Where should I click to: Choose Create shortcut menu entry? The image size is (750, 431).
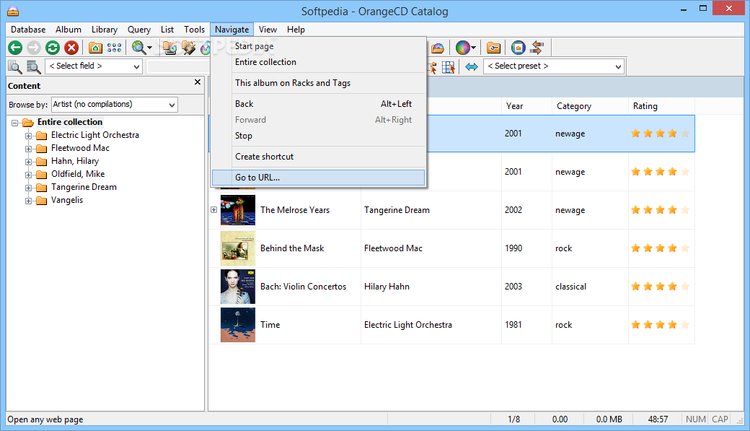click(x=318, y=157)
